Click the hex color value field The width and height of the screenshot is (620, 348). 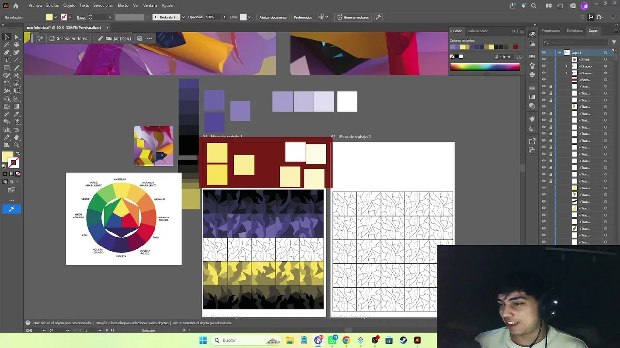click(506, 57)
